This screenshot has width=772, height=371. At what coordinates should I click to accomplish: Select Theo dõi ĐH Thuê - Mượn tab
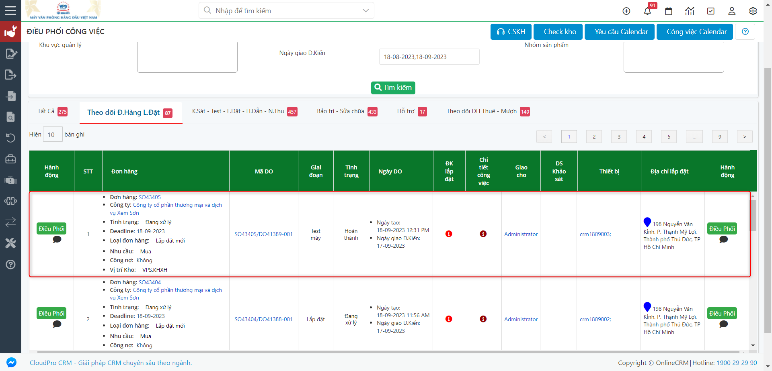(x=488, y=112)
